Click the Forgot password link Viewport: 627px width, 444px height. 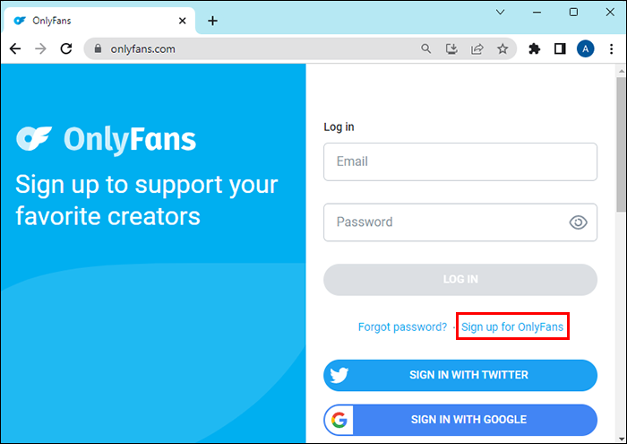(402, 327)
